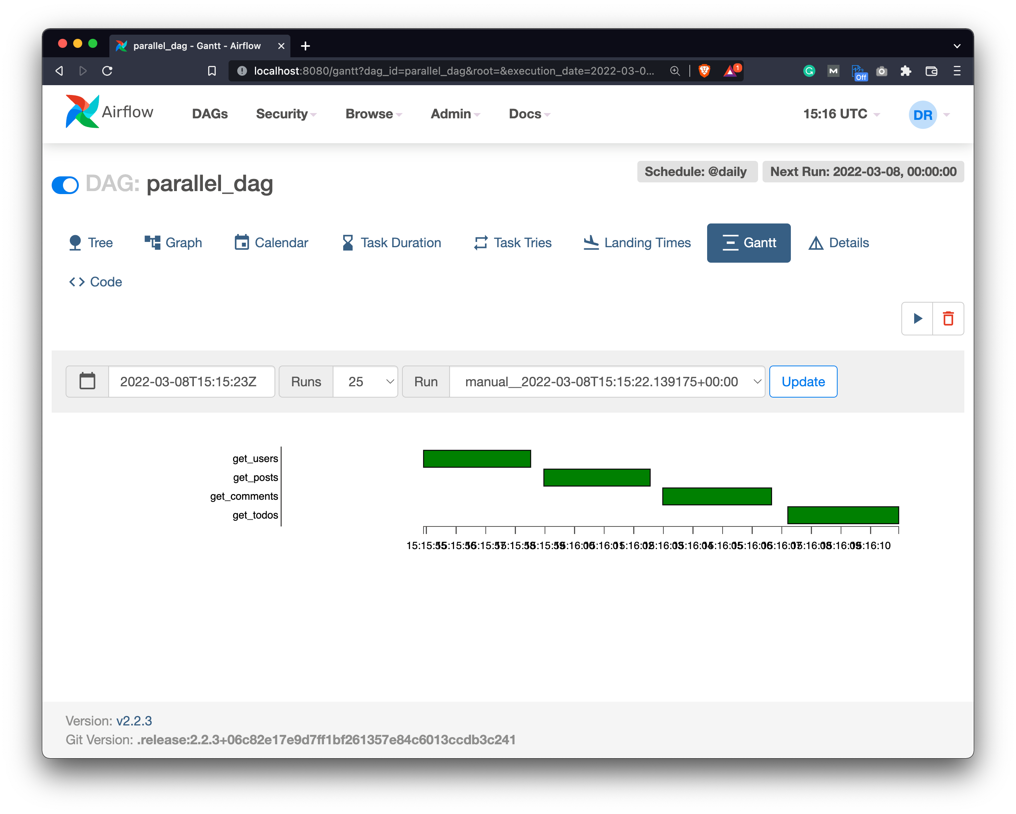Click the browser reload page icon
Image resolution: width=1016 pixels, height=814 pixels.
tap(107, 71)
